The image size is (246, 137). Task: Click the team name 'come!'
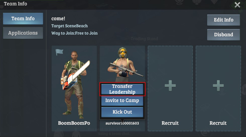click(x=58, y=18)
